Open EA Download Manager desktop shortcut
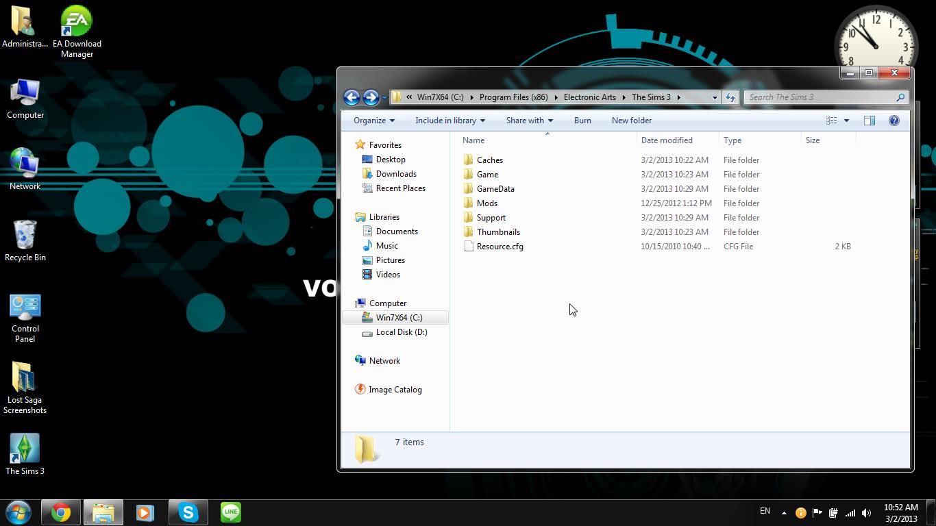936x526 pixels. [x=77, y=32]
